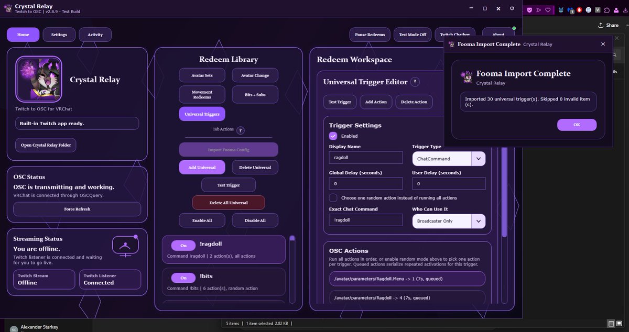Check 'Choose one random action' checkbox
Image resolution: width=629 pixels, height=332 pixels.
click(333, 198)
